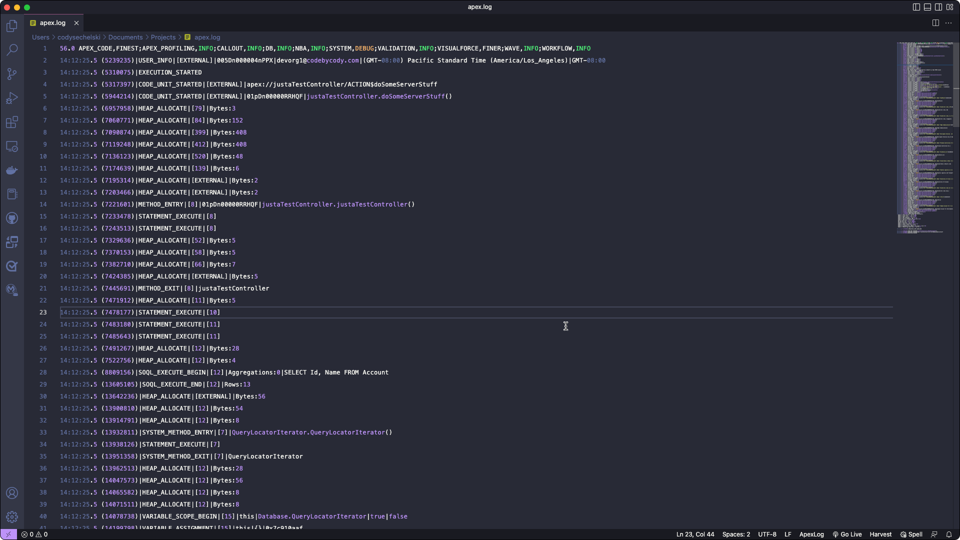Click Documents in the breadcrumb
Image resolution: width=960 pixels, height=540 pixels.
(x=125, y=37)
